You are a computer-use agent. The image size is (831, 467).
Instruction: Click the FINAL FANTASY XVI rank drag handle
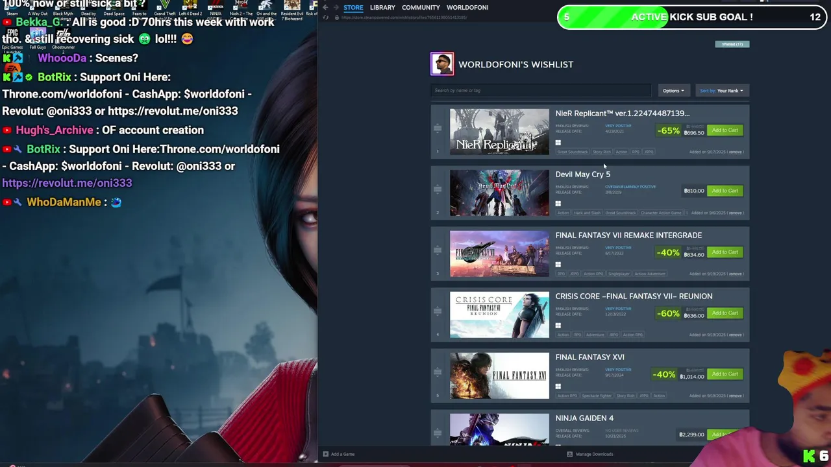pyautogui.click(x=438, y=372)
